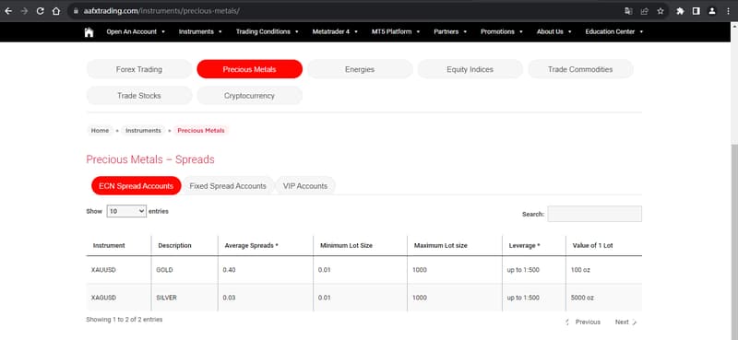738x340 pixels.
Task: Go back with the browser back arrow
Action: pos(8,11)
